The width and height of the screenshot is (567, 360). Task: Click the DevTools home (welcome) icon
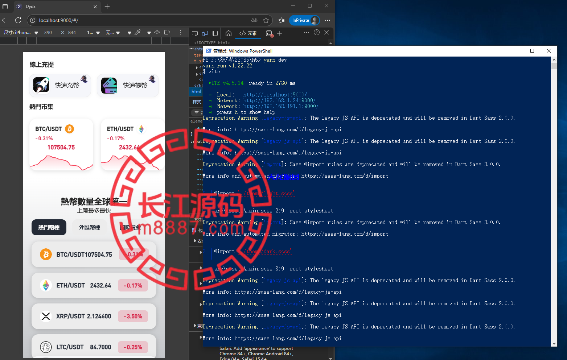click(x=229, y=33)
